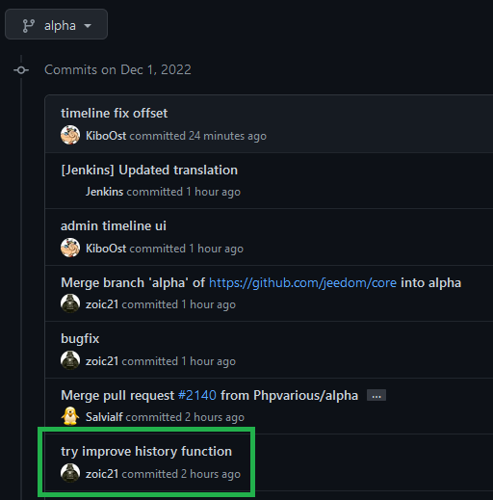Click the git branch icon beside alpha
The width and height of the screenshot is (493, 500).
29,26
